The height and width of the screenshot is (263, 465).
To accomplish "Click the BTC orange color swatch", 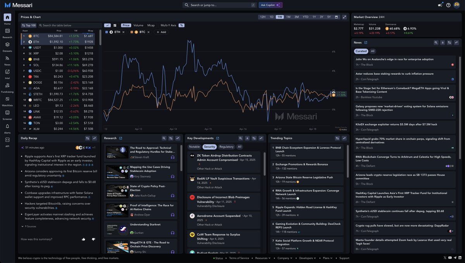I will (x=132, y=32).
